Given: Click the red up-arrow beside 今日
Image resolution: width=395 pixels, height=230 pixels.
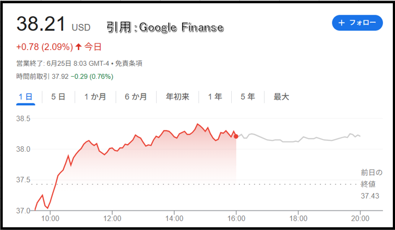Looking at the screenshot, I should (78, 47).
